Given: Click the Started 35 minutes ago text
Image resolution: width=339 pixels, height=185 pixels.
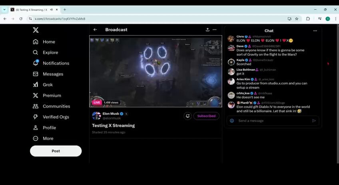Looking at the screenshot, I should point(108,132).
